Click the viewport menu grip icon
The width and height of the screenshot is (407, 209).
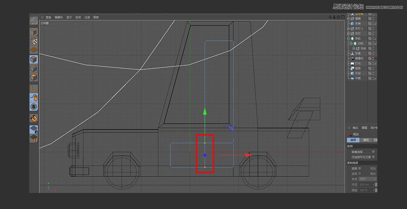point(42,17)
